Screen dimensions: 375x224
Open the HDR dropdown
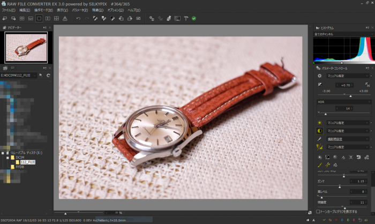[x=344, y=102]
